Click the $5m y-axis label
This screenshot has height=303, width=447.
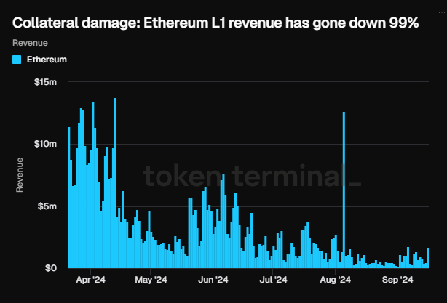click(x=47, y=206)
